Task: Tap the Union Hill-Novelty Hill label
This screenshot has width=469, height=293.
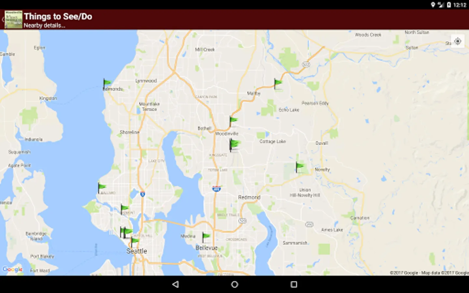Action: click(305, 192)
